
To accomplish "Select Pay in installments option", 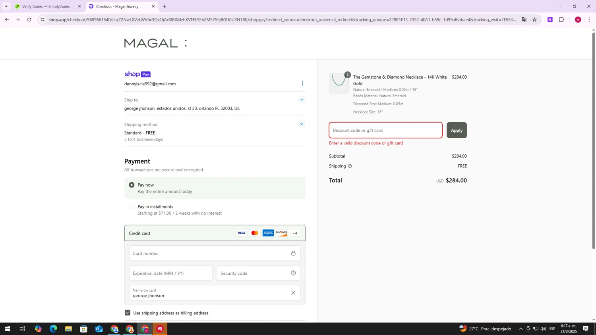I will click(132, 207).
